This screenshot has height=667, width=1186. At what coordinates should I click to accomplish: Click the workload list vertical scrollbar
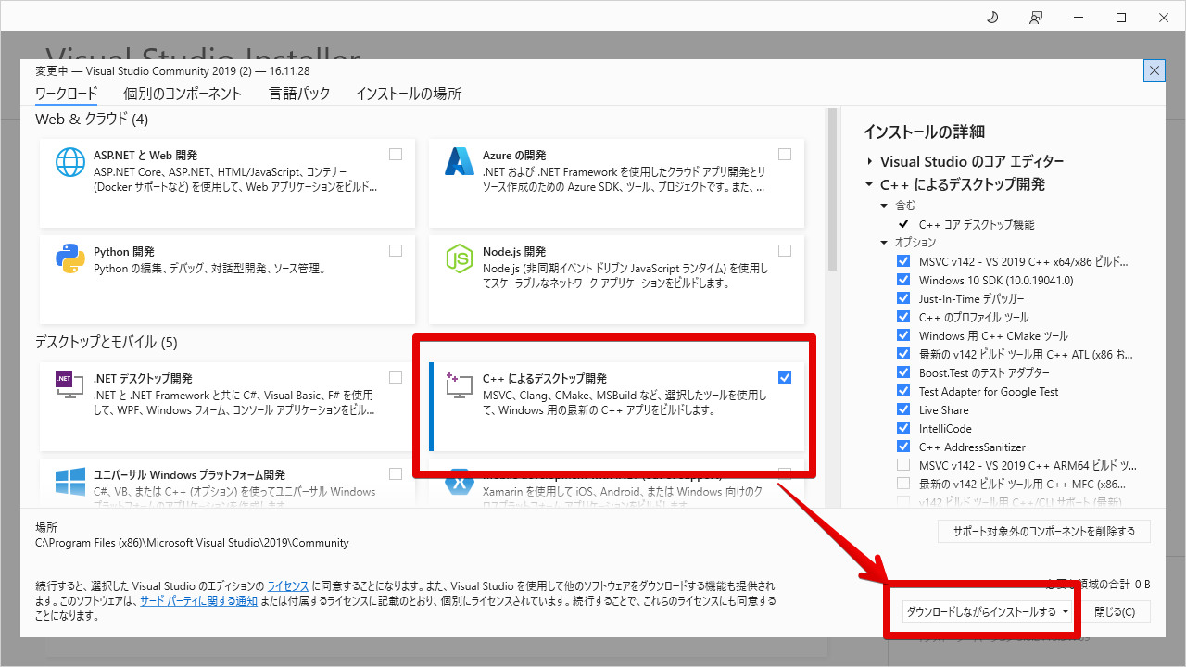[832, 189]
